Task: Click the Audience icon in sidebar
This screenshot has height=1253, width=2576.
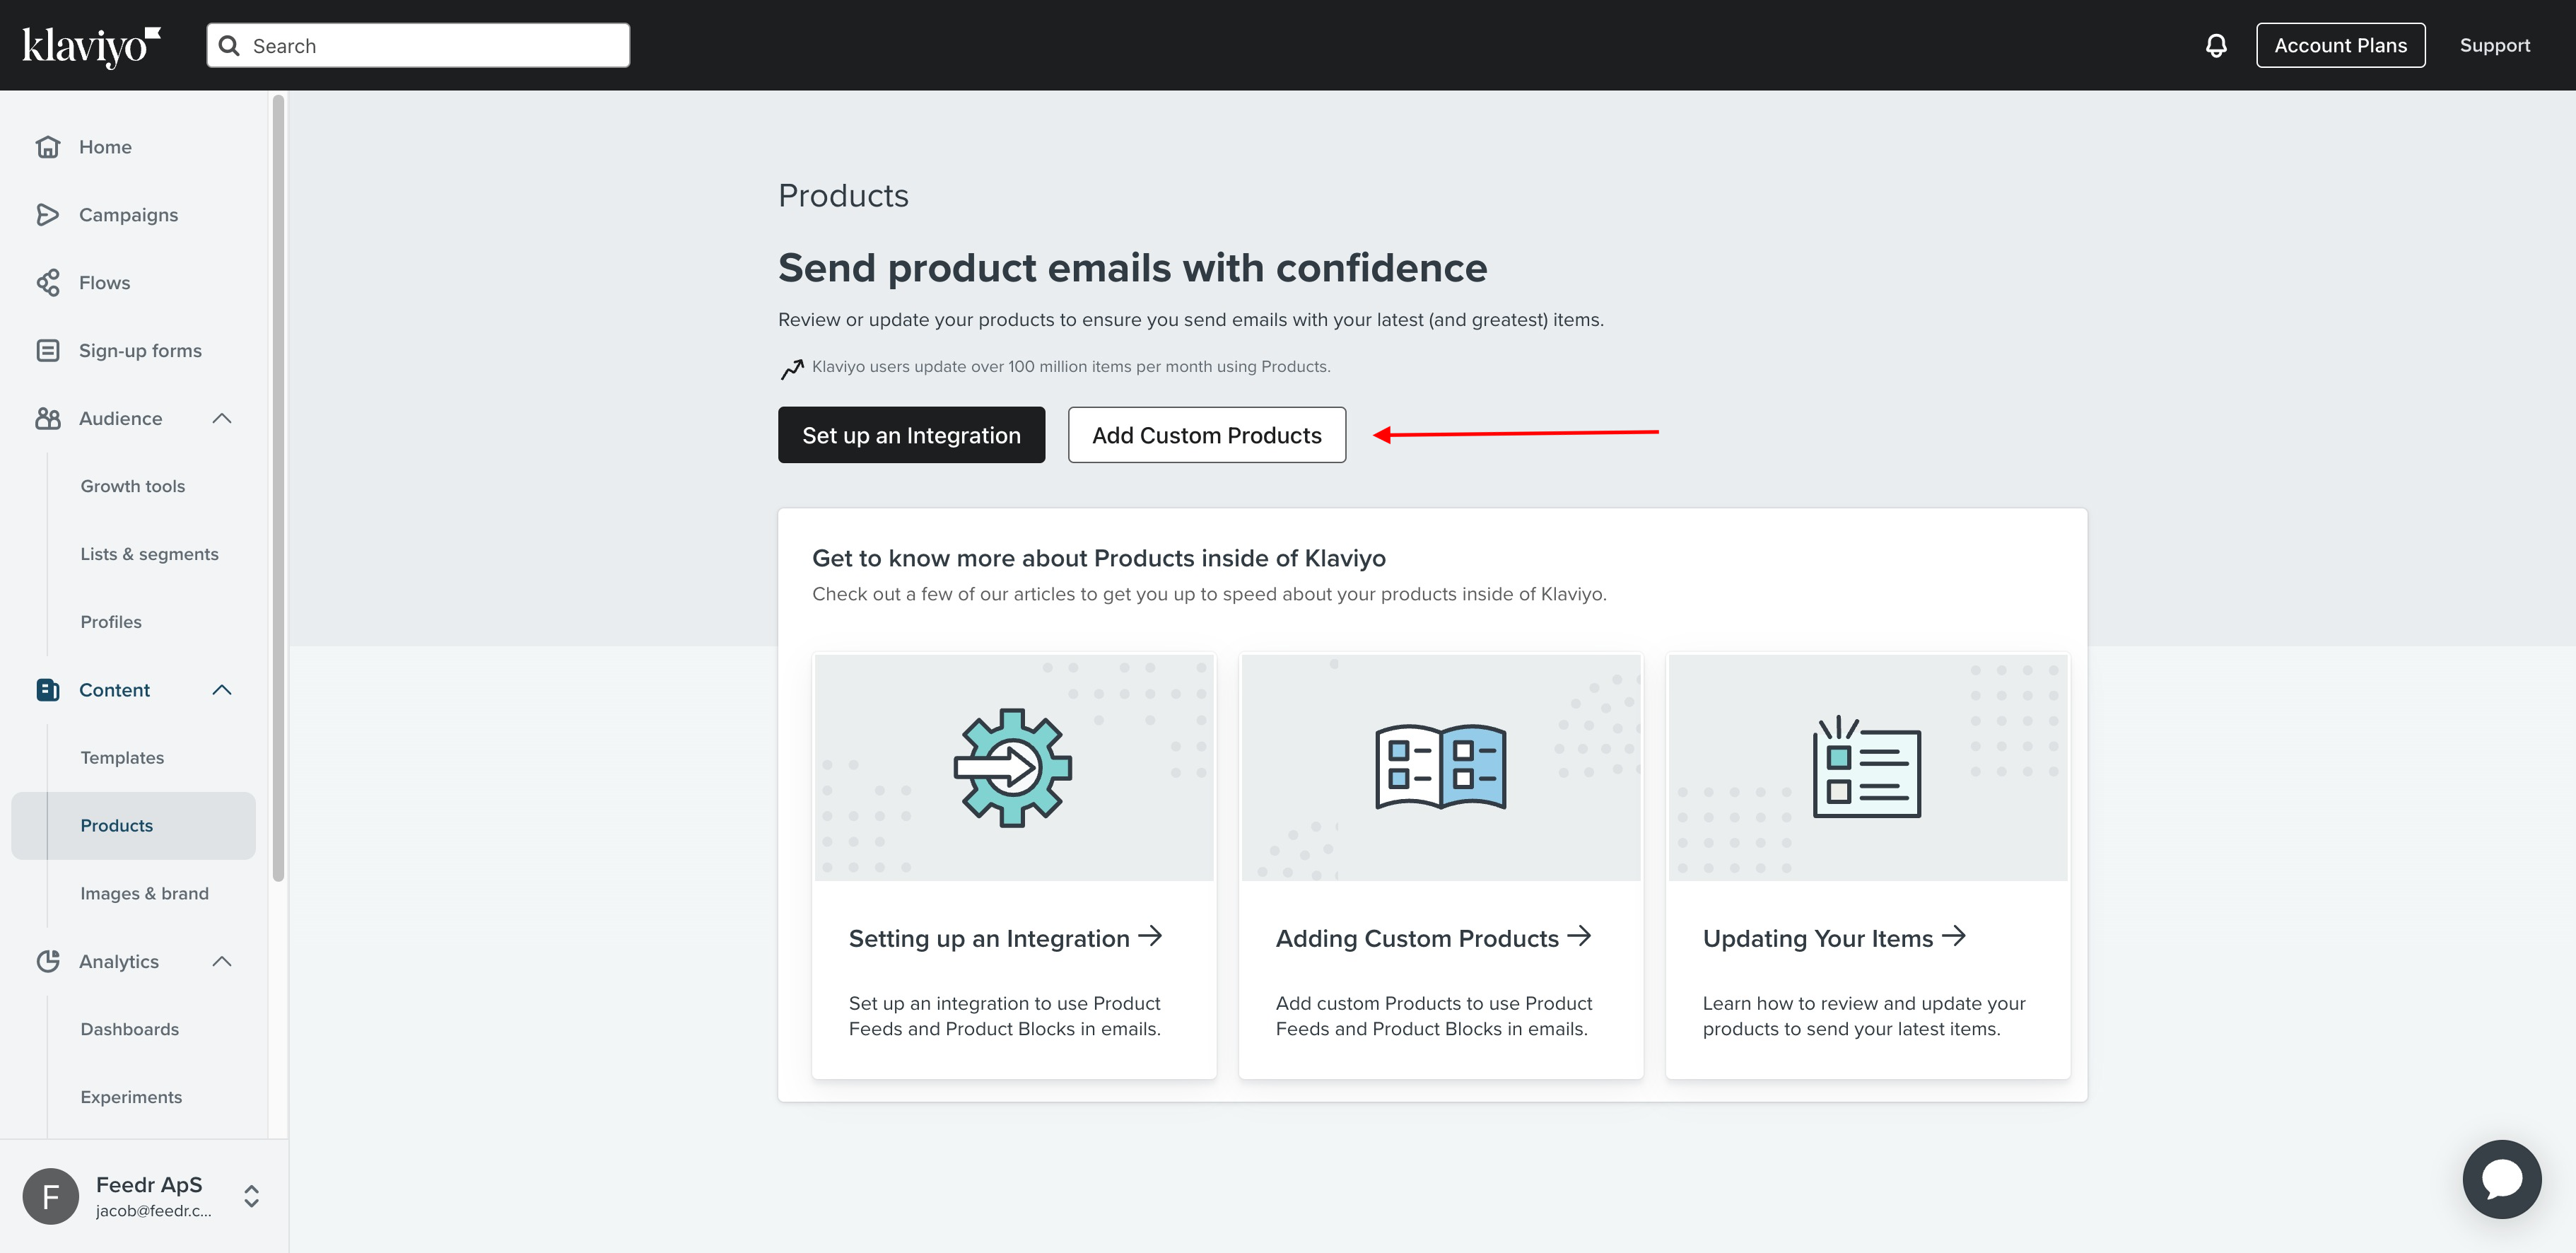Action: (47, 418)
